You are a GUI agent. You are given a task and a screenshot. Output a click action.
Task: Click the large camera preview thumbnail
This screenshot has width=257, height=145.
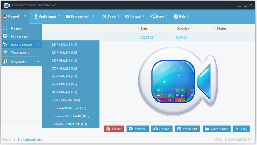pyautogui.click(x=178, y=81)
